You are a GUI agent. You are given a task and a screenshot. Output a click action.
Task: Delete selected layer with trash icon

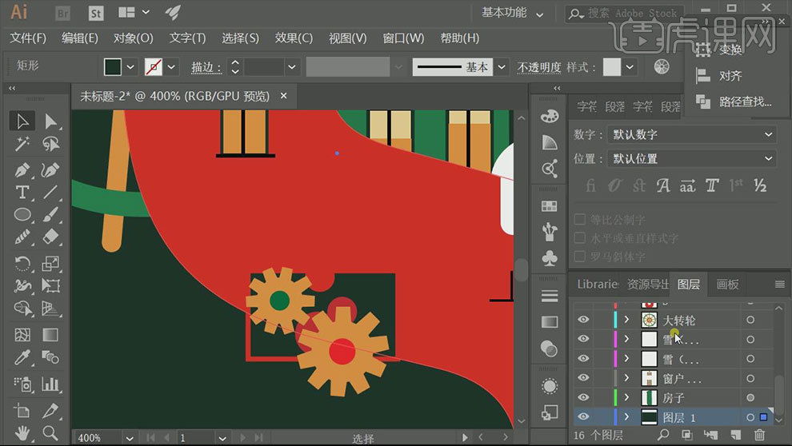point(759,434)
